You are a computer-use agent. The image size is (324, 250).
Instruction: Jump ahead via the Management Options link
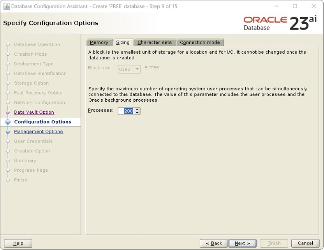(38, 131)
